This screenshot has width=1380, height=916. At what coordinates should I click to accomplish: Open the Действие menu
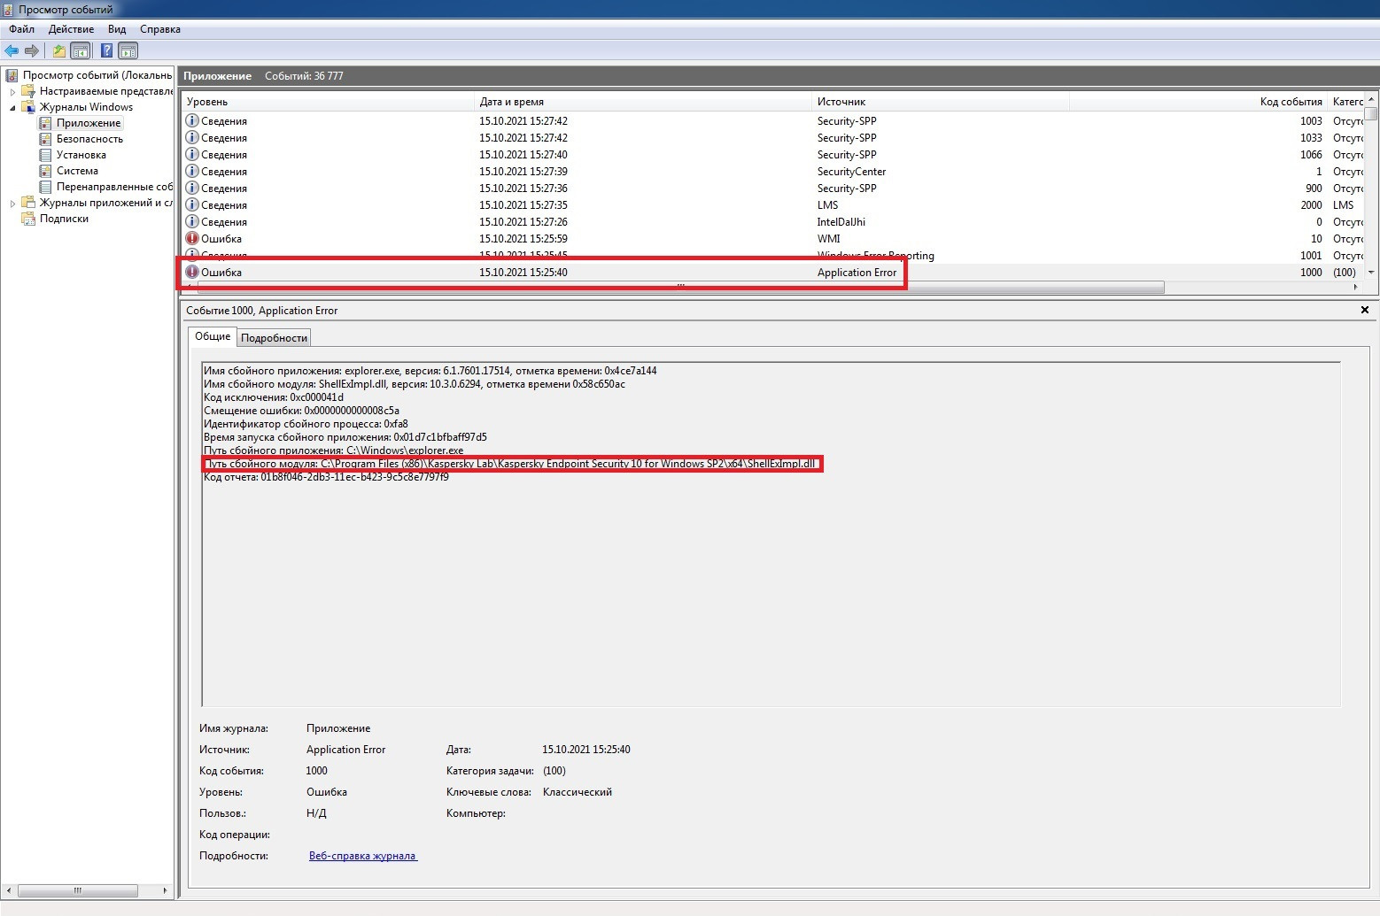tap(71, 29)
